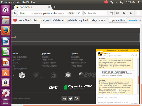The image size is (142, 106).
Task: Focus the Firefox Search box
Action: tap(96, 13)
